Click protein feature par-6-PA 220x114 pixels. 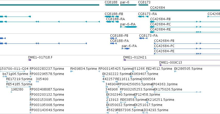click(126, 49)
